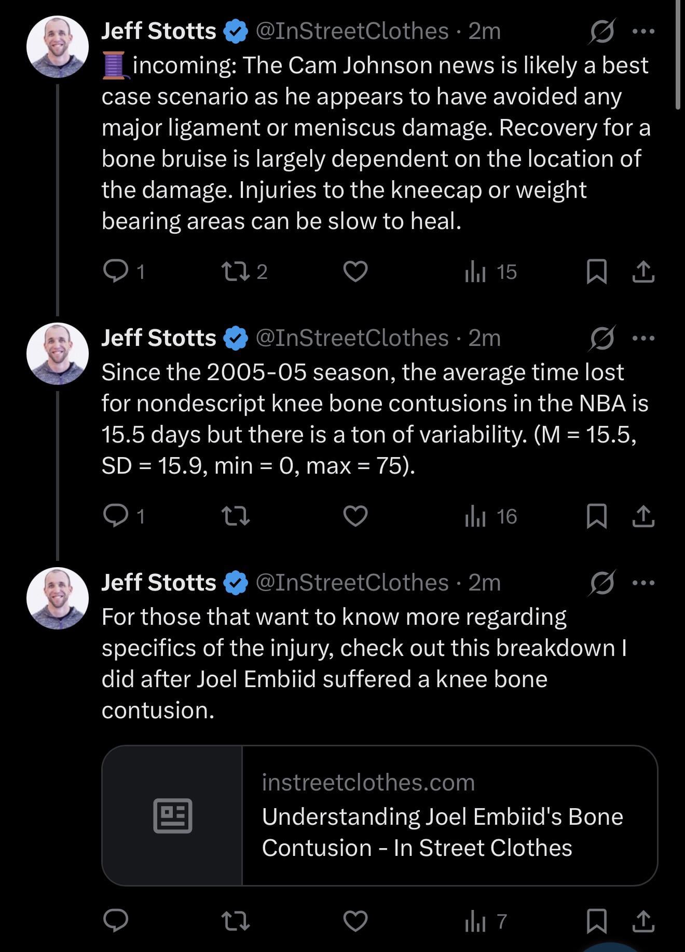Reply to the knee bone contusions tweet
This screenshot has height=952, width=685.
[116, 516]
